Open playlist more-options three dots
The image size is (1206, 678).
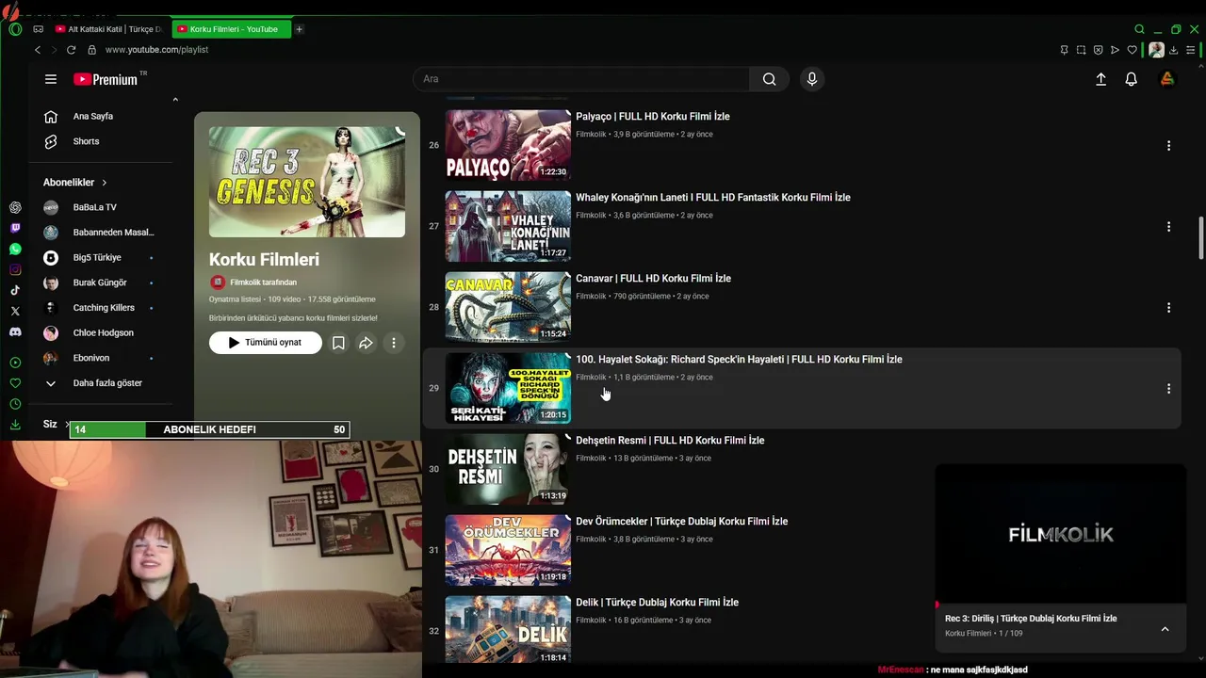pos(394,343)
